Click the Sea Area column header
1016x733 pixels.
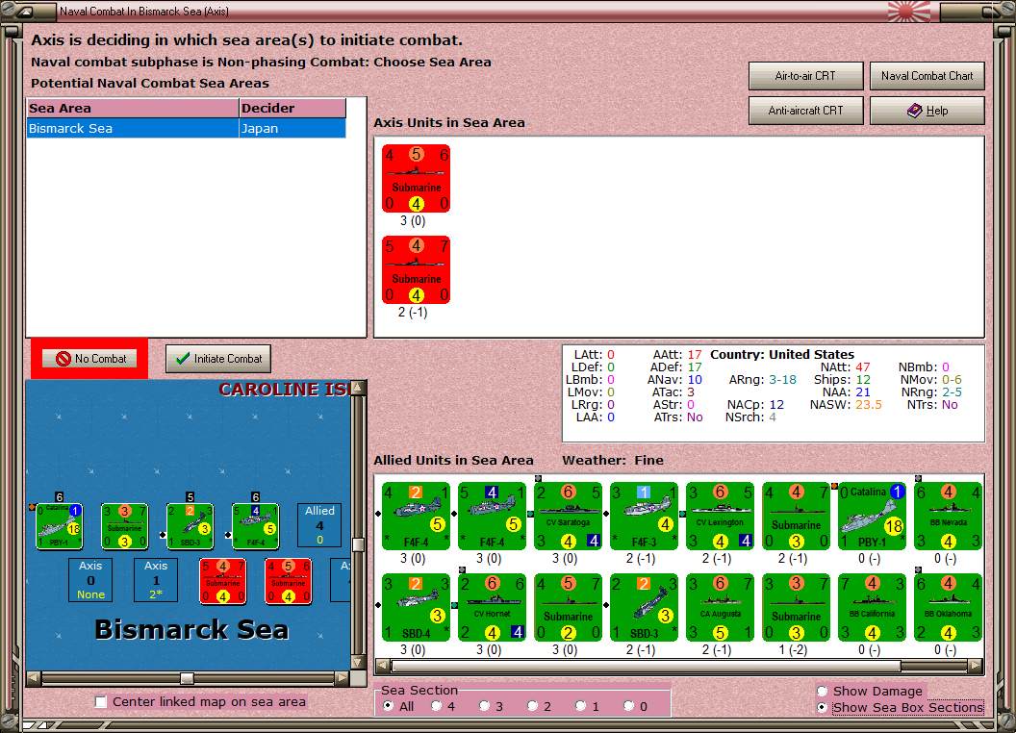pos(133,109)
